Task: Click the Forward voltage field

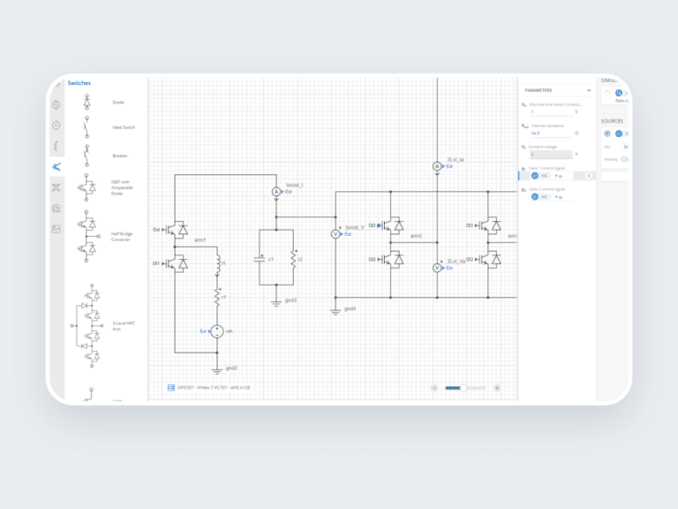Action: 551,155
